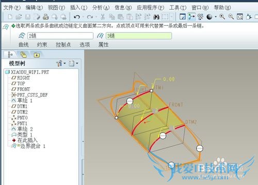Open the selection box dropdown arrow
The height and width of the screenshot is (185, 258).
pos(171,17)
